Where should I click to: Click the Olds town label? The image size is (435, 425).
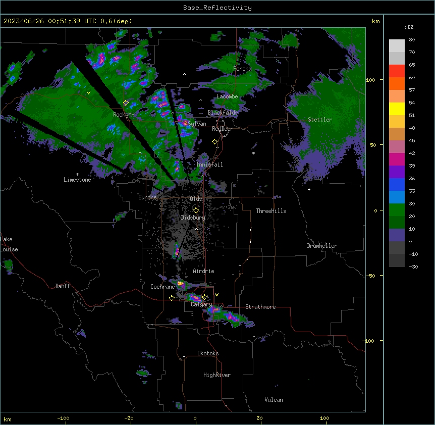coord(196,199)
